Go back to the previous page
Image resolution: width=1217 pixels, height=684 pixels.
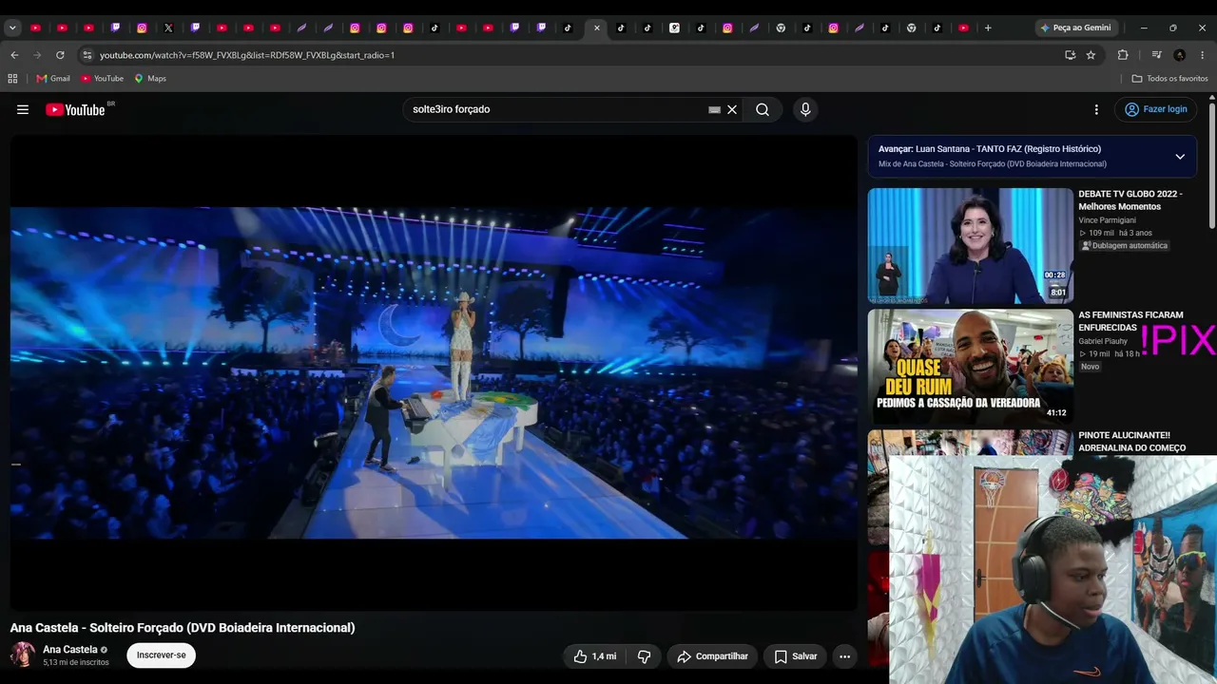[x=14, y=55]
